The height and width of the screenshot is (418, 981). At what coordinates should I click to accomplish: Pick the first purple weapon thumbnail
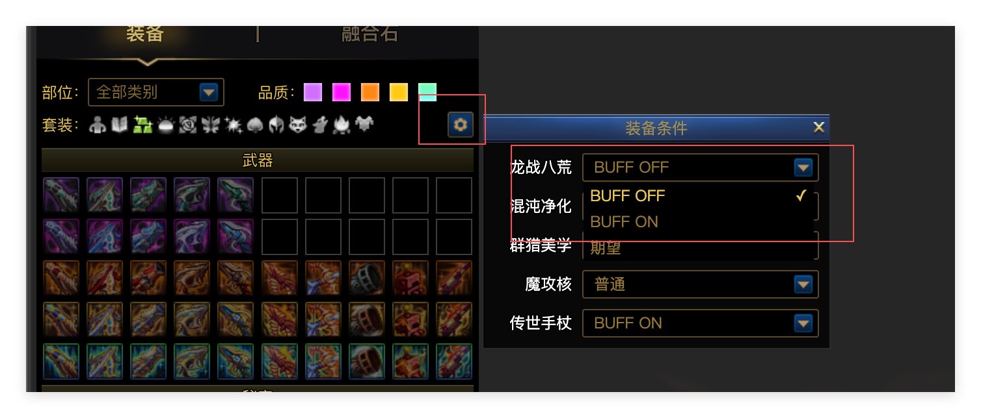point(60,195)
